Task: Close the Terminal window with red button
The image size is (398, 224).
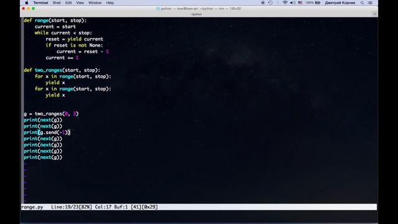Action: 24,9
